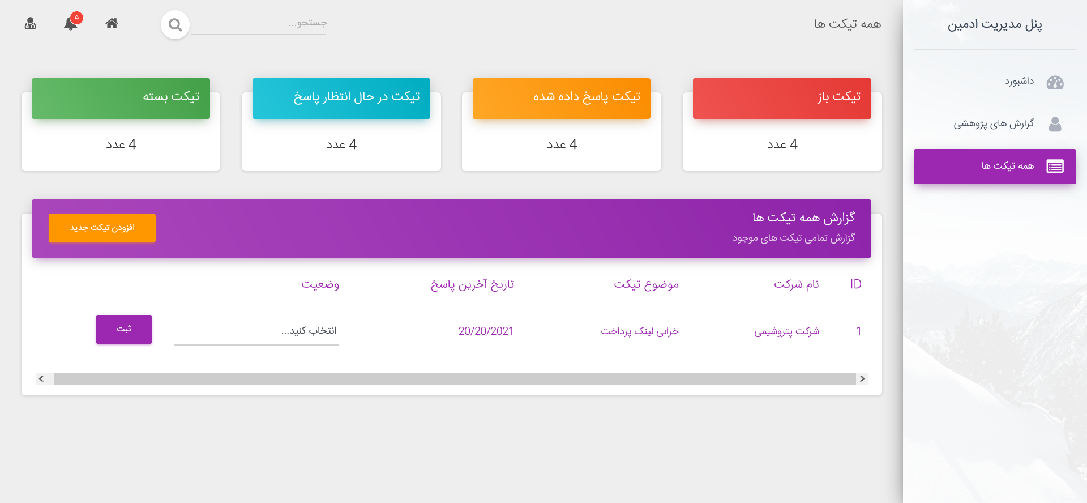Click the scrollbar right arrow
The height and width of the screenshot is (503, 1087).
tap(862, 378)
